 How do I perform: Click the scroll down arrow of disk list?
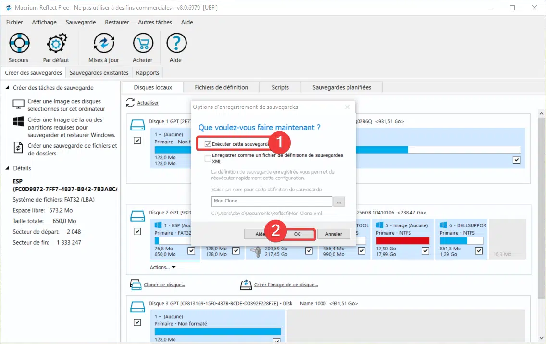coord(541,338)
